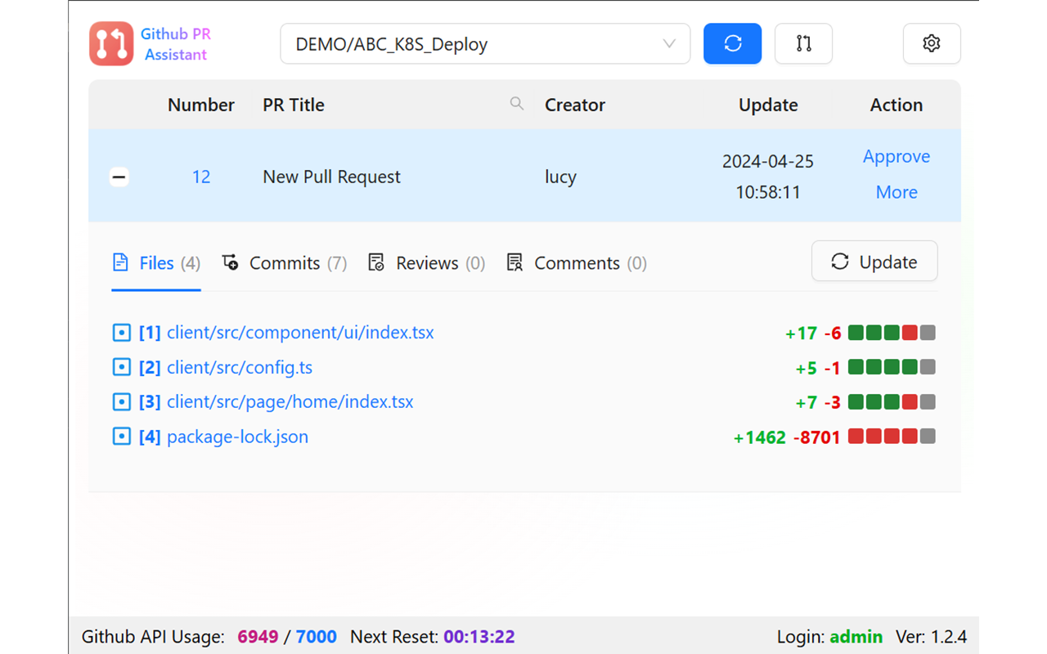Switch to the Files tab
The height and width of the screenshot is (654, 1047).
pyautogui.click(x=156, y=263)
